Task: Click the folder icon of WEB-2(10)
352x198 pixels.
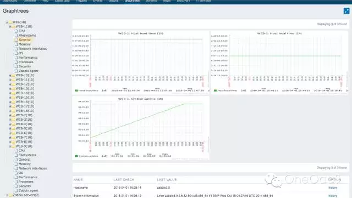Action: [13, 115]
